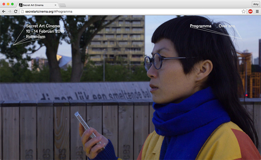Click the browser forward arrow
The image size is (261, 160).
click(9, 12)
